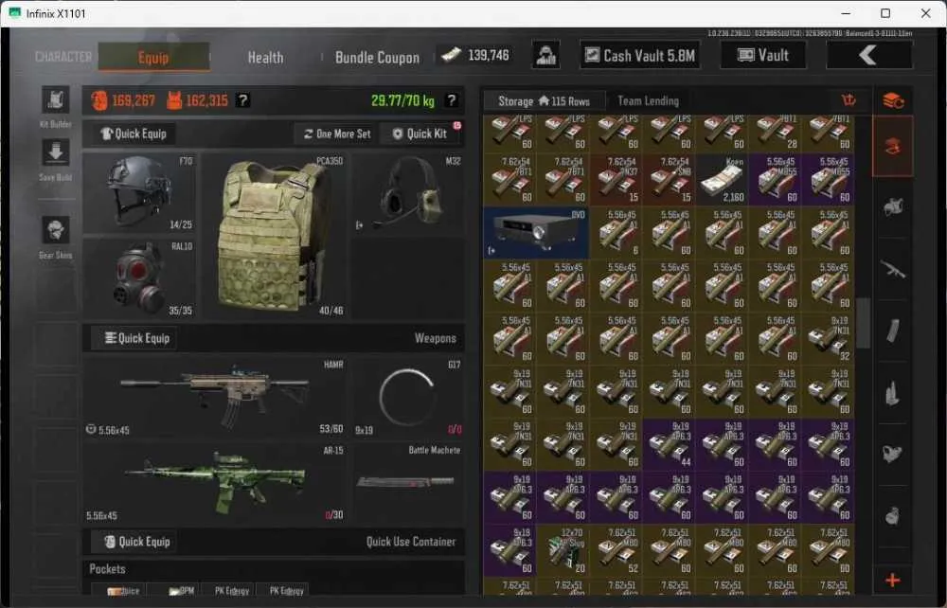Click the help icon beside 162,315
Screen dimensions: 947x608
pos(242,100)
